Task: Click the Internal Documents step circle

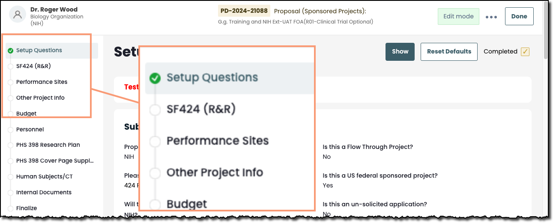Action: pos(10,193)
